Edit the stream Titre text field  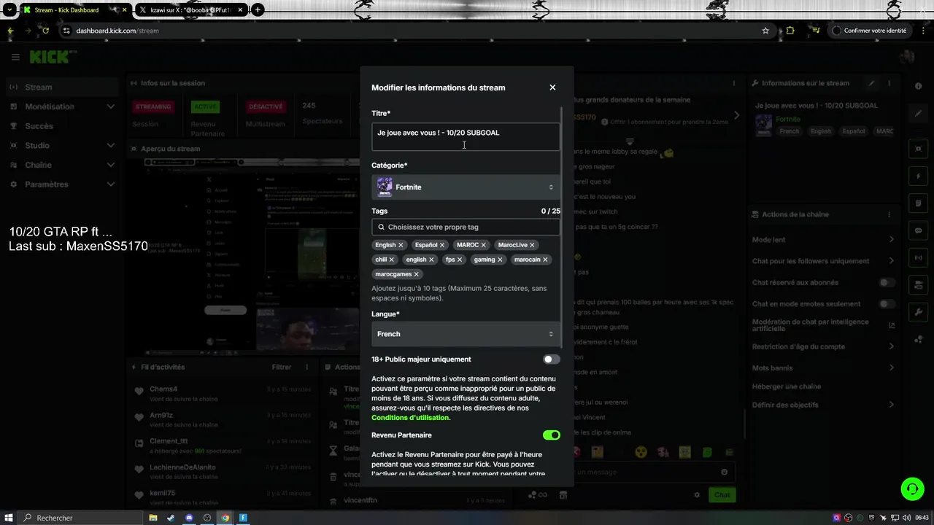tap(466, 136)
